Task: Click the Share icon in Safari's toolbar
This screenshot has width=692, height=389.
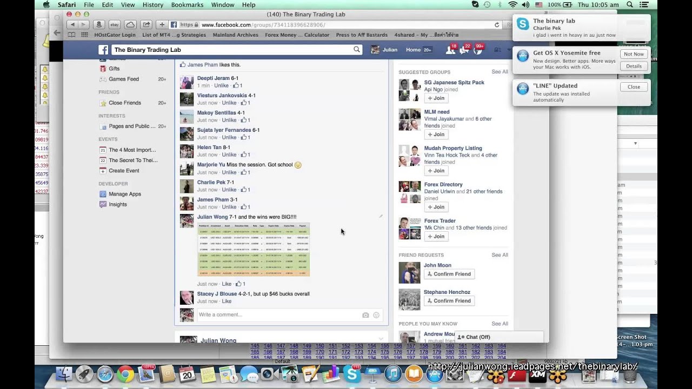Action: [x=146, y=25]
